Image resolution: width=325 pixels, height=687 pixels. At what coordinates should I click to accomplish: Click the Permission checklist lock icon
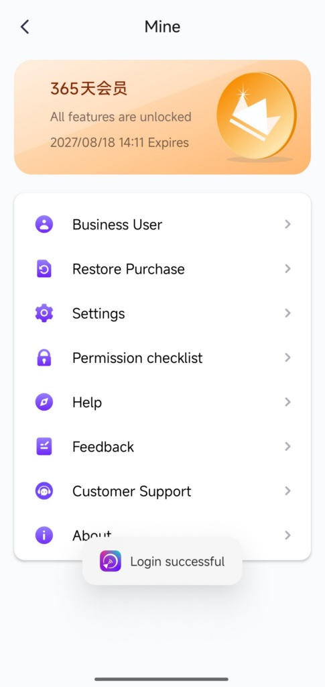[x=44, y=358]
